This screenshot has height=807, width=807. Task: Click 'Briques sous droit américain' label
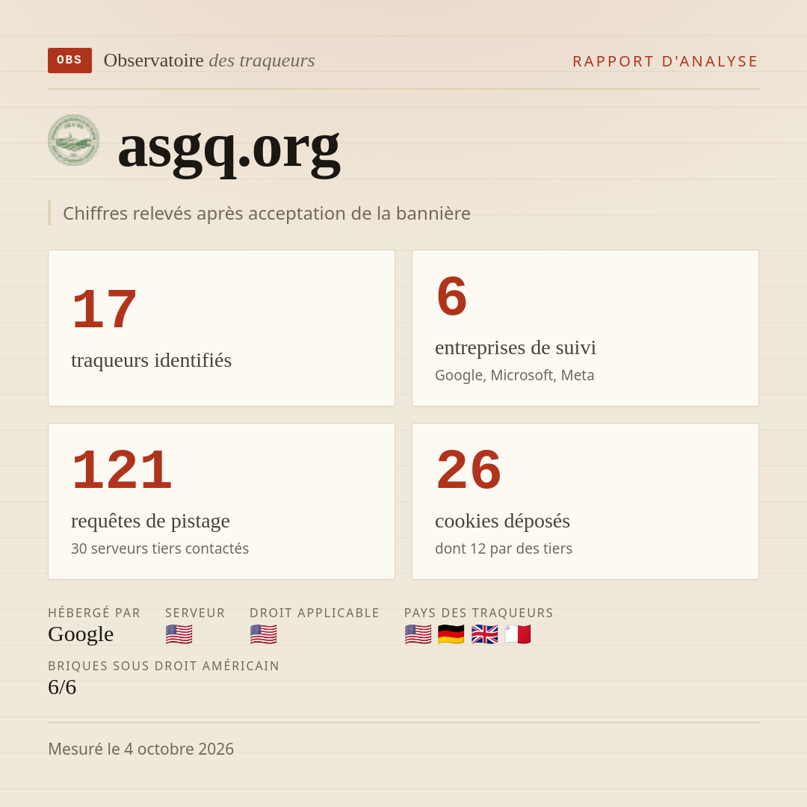click(164, 666)
